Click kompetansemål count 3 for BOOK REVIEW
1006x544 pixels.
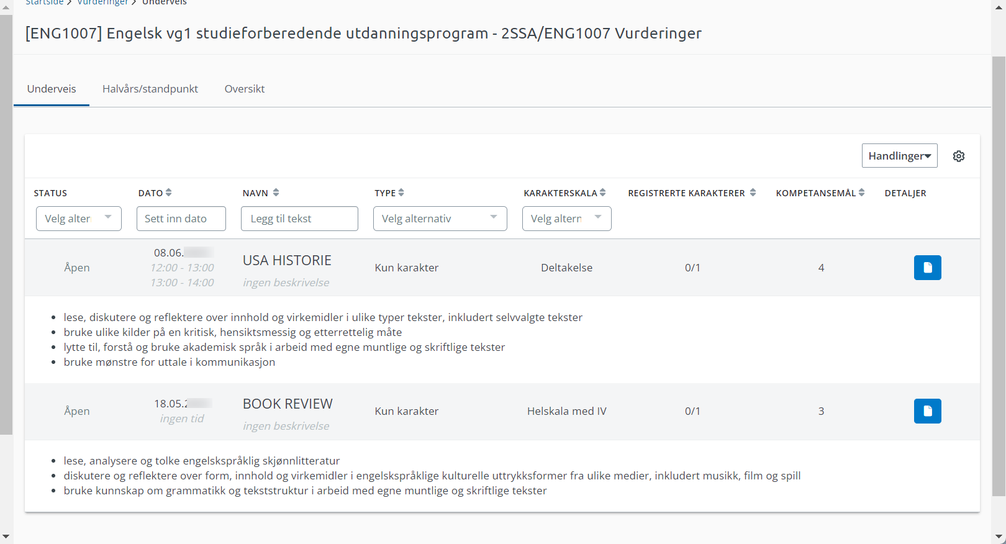[x=821, y=411]
